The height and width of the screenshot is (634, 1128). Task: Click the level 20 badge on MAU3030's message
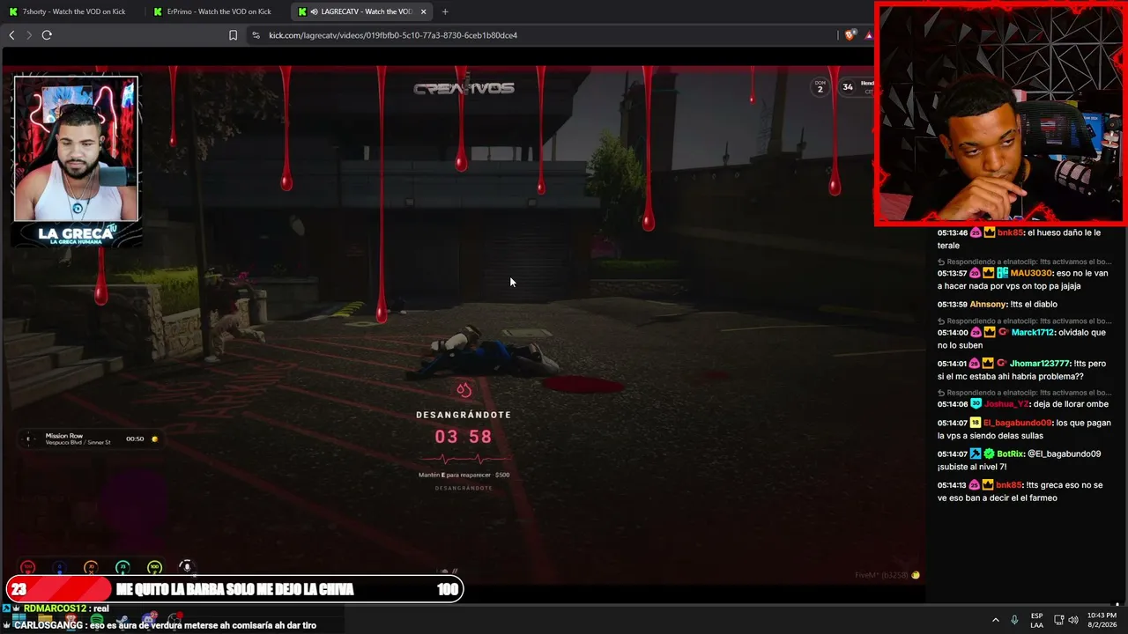click(x=976, y=273)
